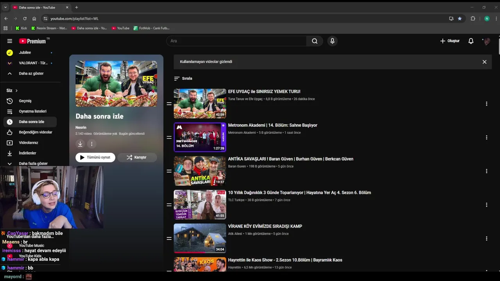Open the account avatar menu
The width and height of the screenshot is (500, 281).
(487, 41)
